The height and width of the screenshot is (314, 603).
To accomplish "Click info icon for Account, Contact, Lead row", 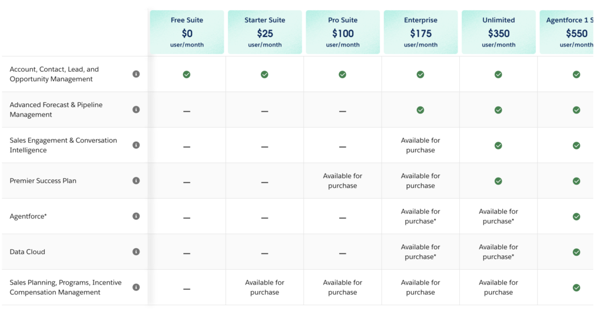I will pyautogui.click(x=136, y=74).
